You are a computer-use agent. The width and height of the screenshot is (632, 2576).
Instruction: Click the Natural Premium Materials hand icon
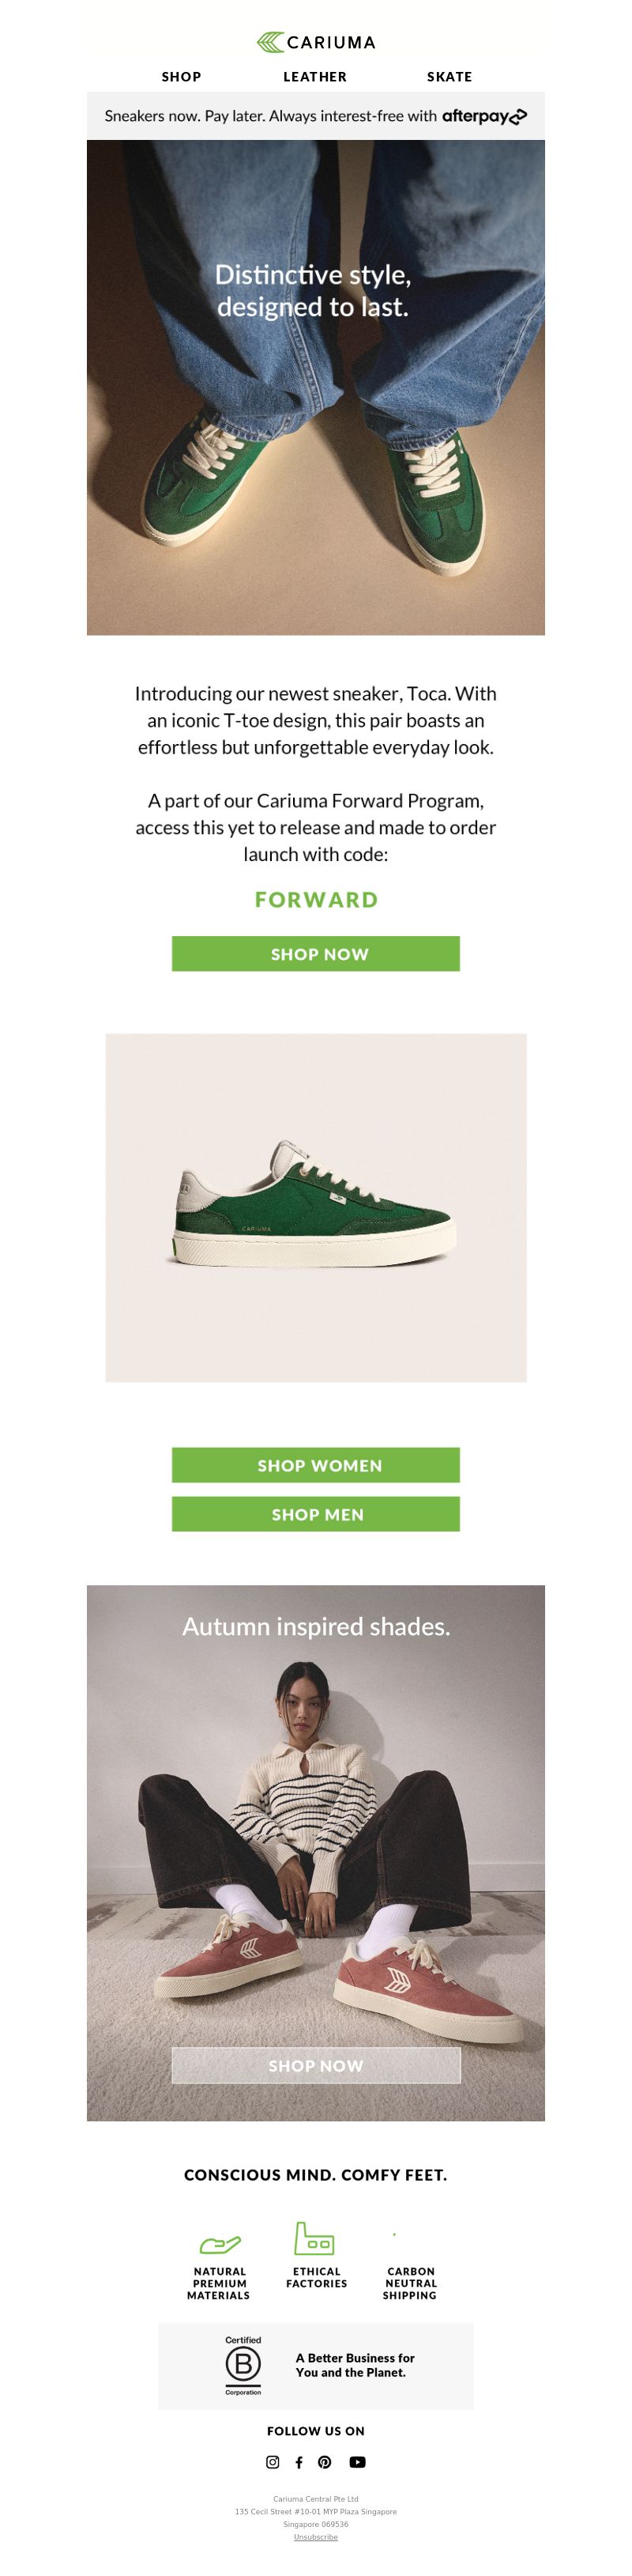click(220, 2244)
